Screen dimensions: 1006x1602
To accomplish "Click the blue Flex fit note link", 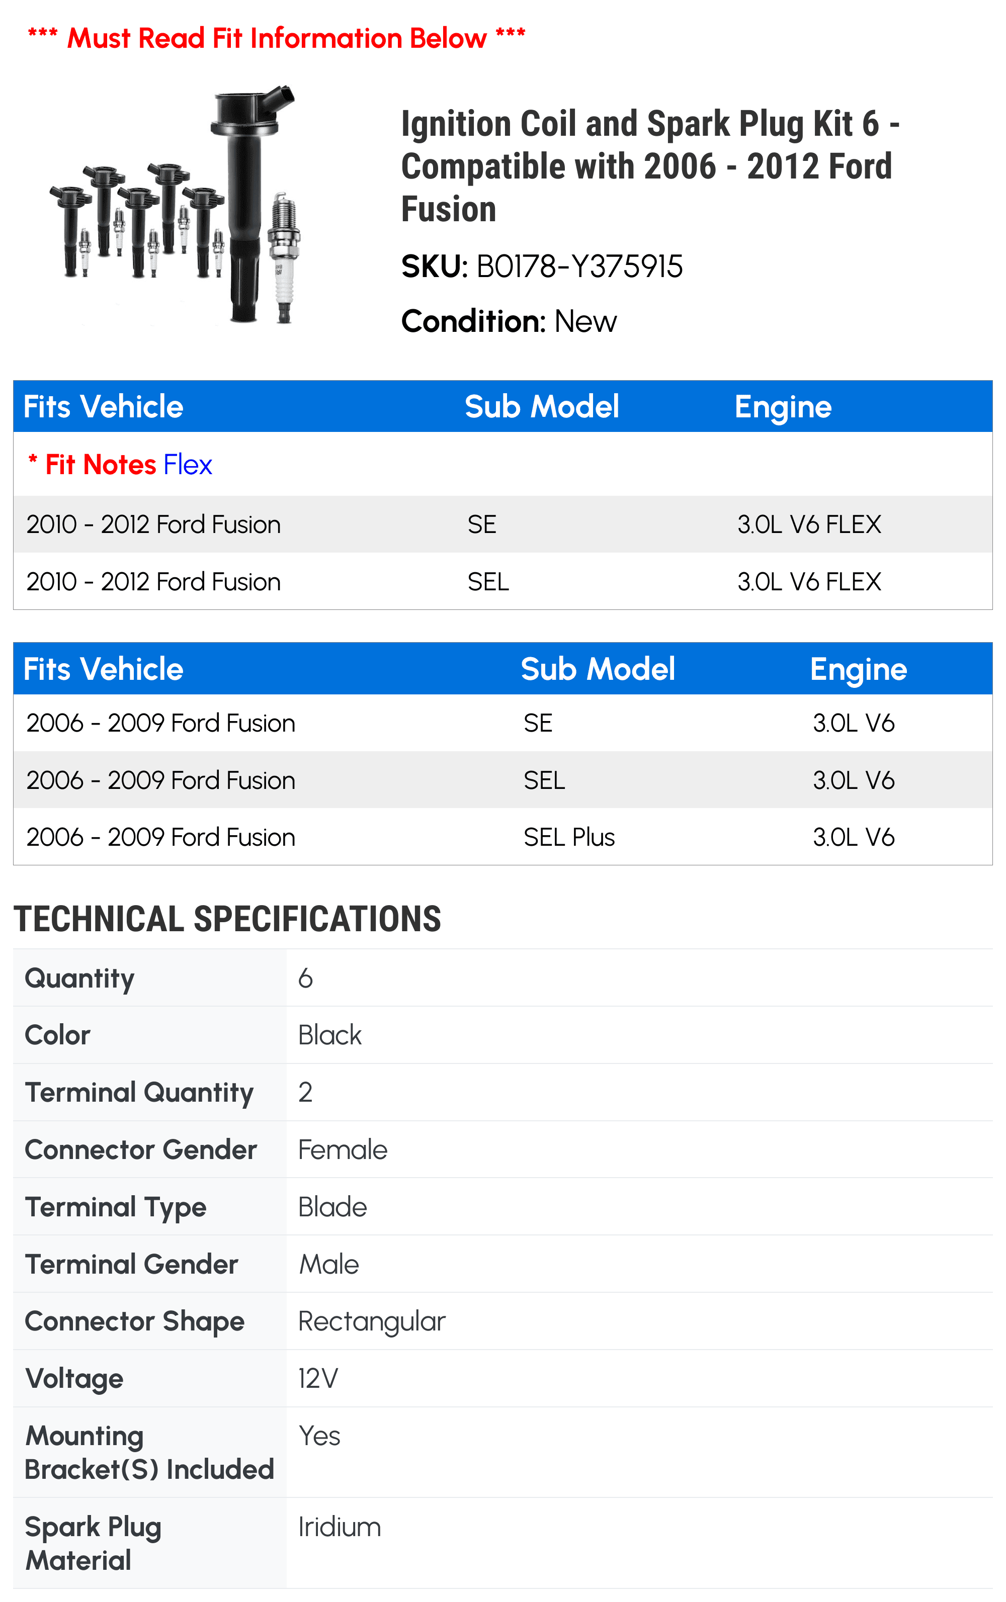I will tap(188, 464).
